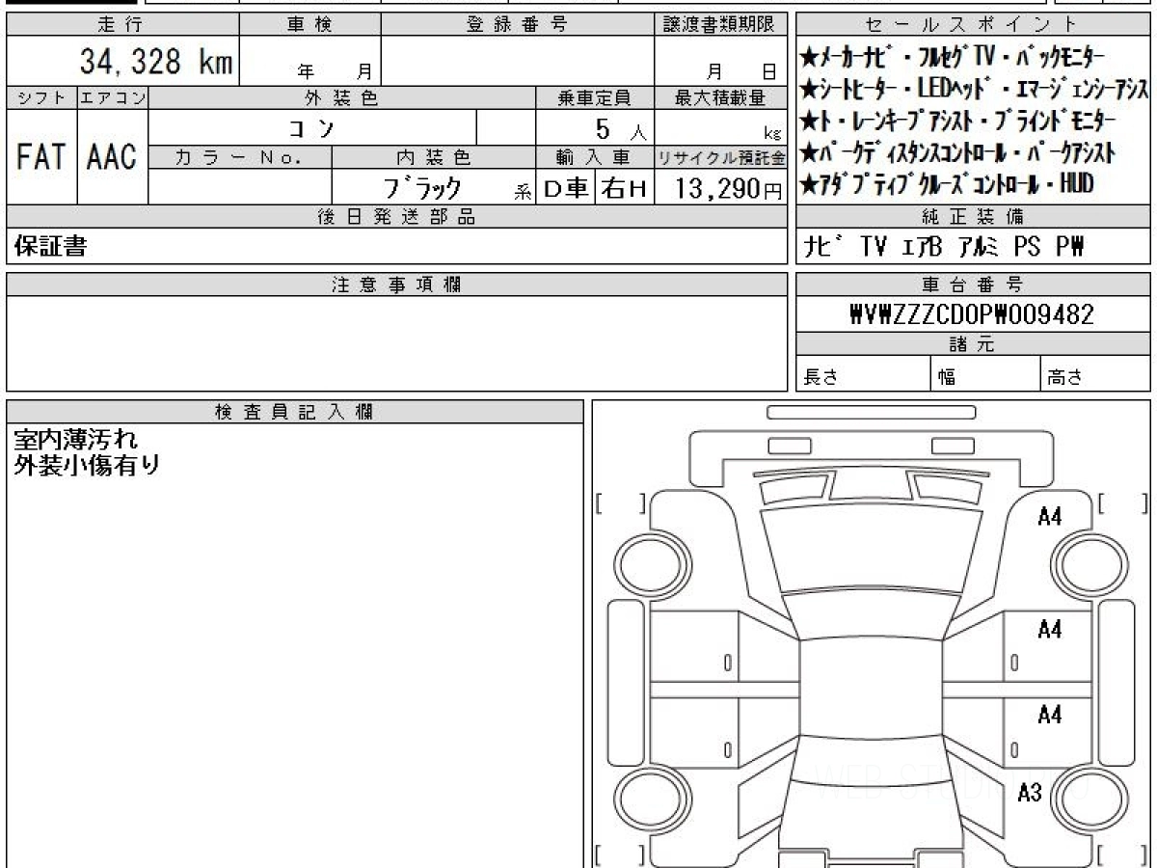Select the 輸入車 header
Viewport: 1157px width, 868px height.
click(595, 157)
